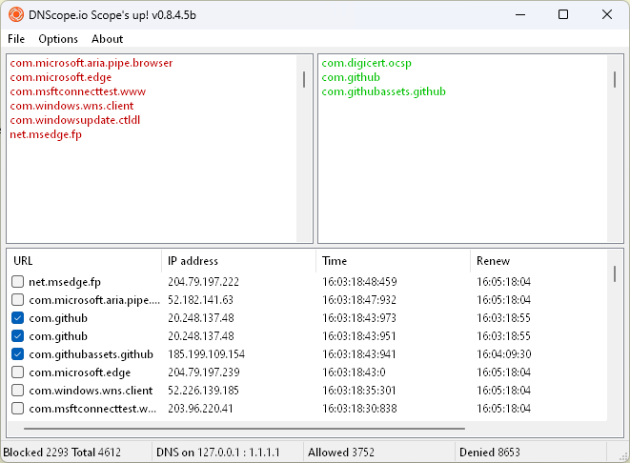Click time value 16:03:18:43:941
630x463 pixels.
tap(358, 353)
